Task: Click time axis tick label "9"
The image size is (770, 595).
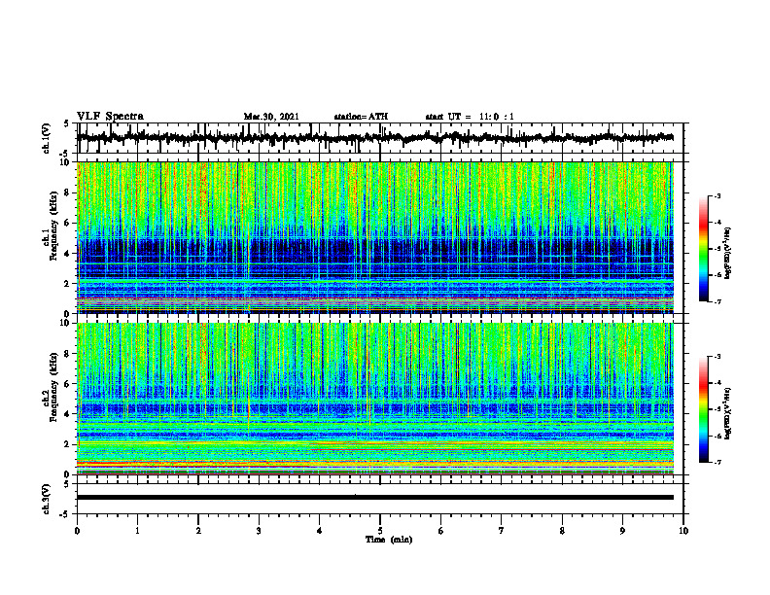Action: 622,531
